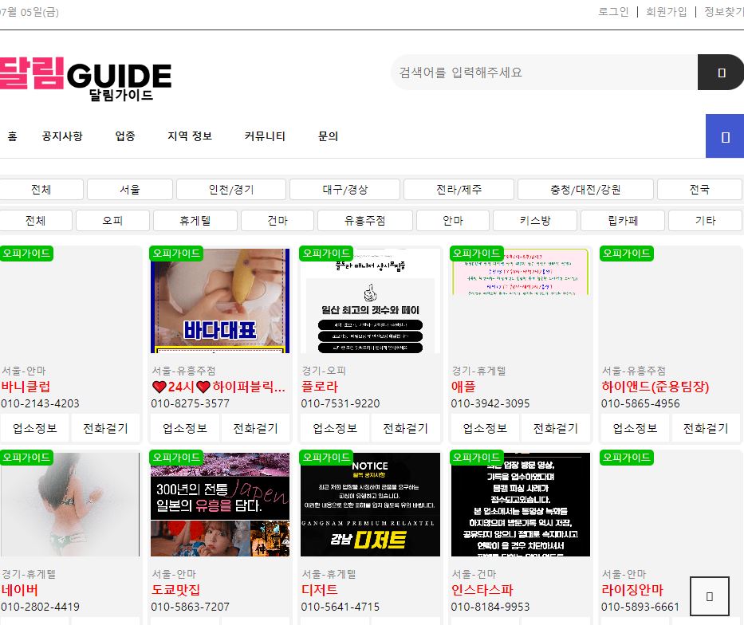
Task: Click 전화걸기 for 애플
Action: 556,428
